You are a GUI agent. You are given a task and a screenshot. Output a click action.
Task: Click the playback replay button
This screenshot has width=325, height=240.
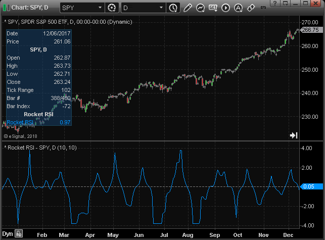[225, 8]
